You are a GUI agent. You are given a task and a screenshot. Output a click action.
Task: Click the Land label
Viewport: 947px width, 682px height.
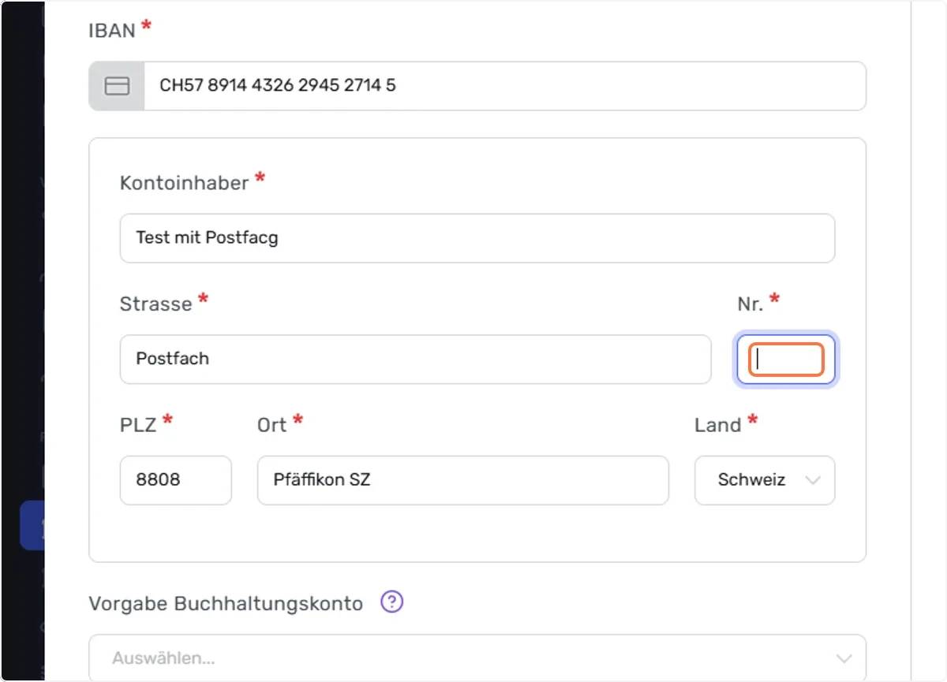(x=718, y=425)
